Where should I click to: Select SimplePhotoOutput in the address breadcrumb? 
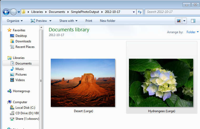coord(85,12)
